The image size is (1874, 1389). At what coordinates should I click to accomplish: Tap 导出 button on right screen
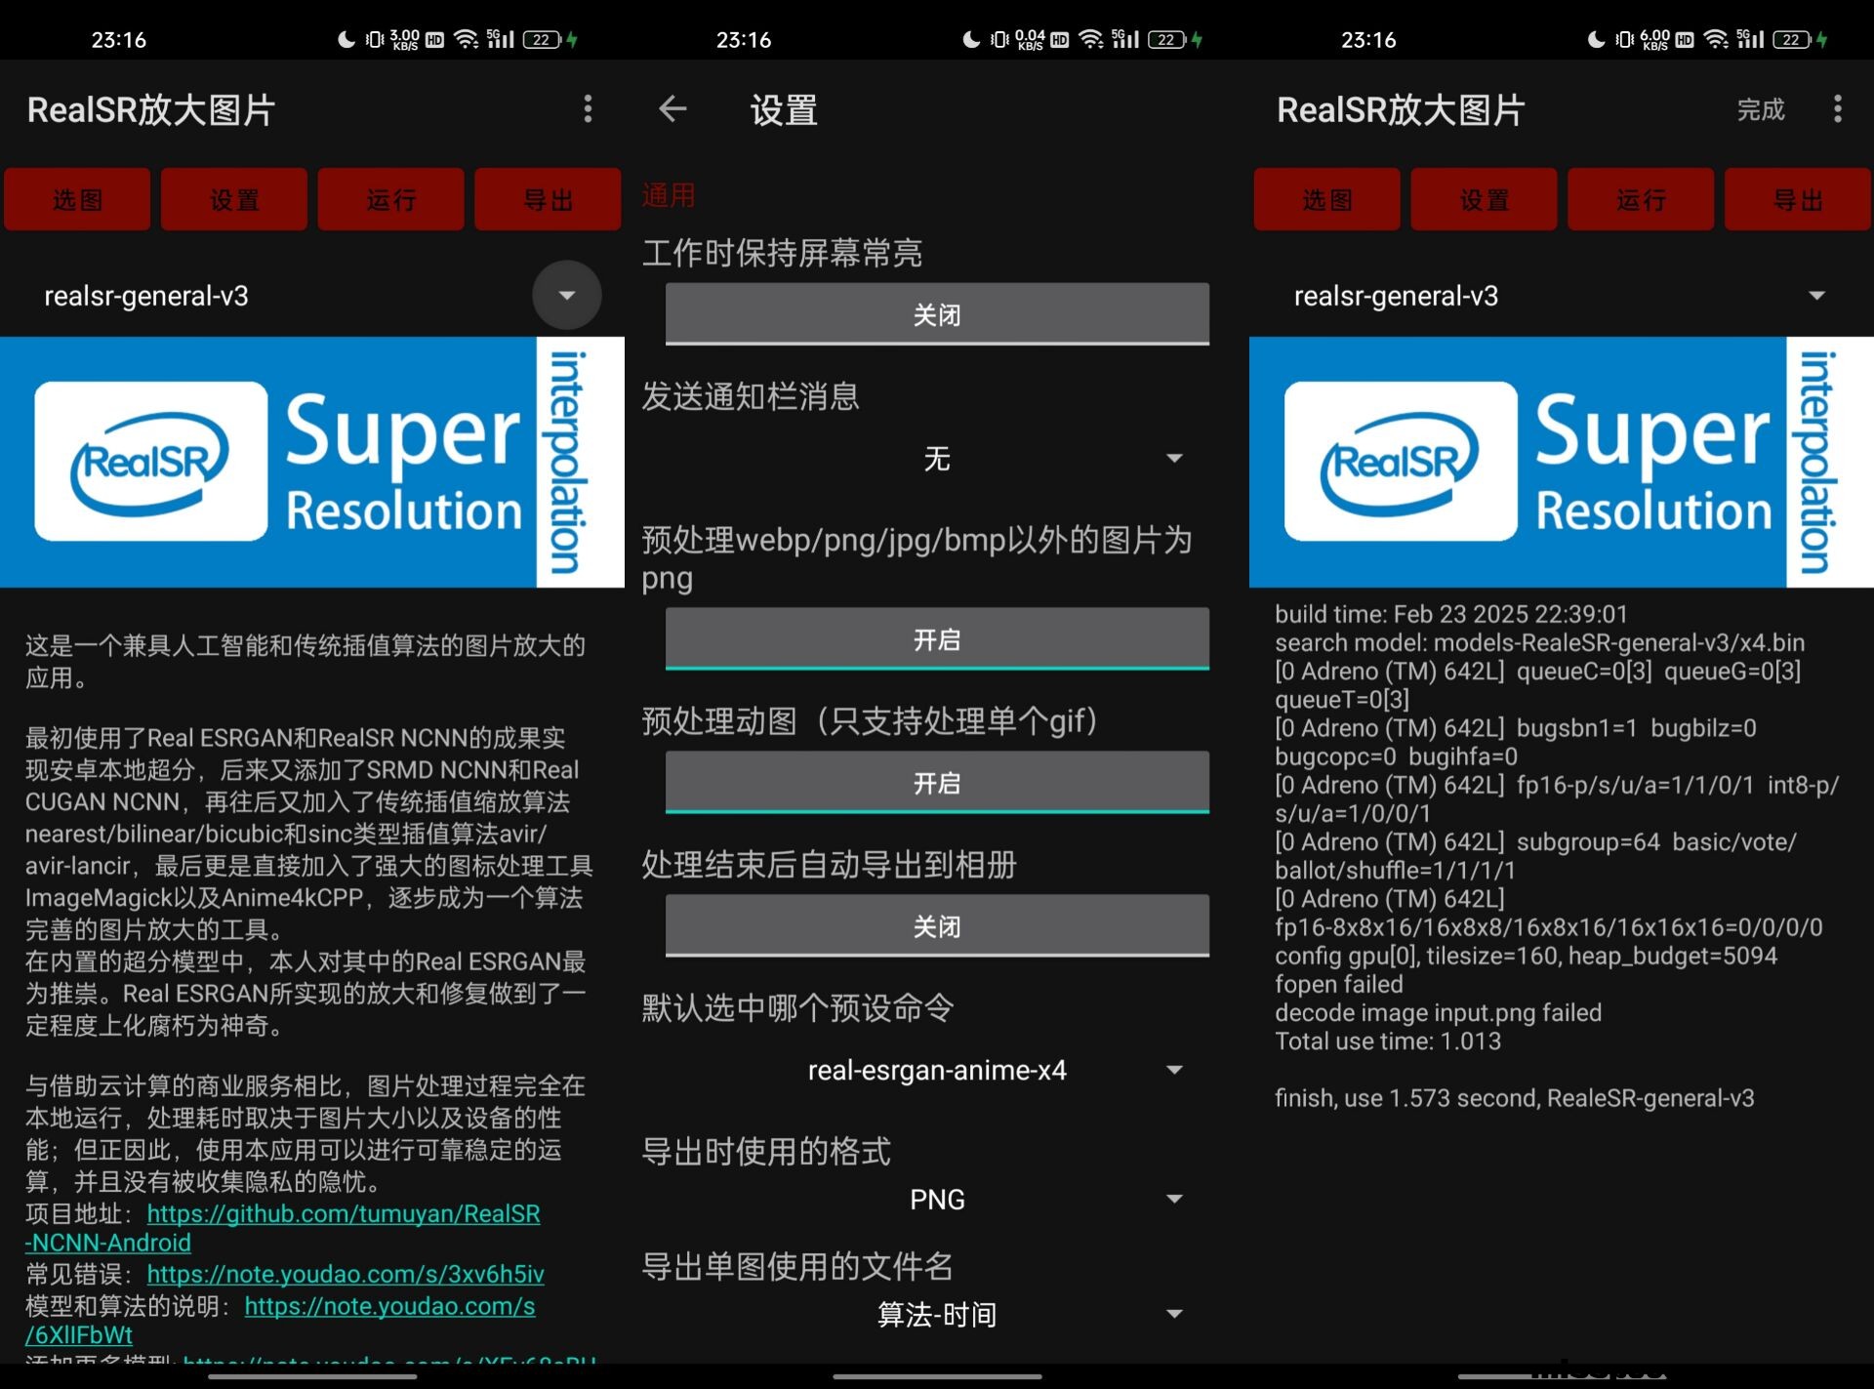pyautogui.click(x=1797, y=200)
